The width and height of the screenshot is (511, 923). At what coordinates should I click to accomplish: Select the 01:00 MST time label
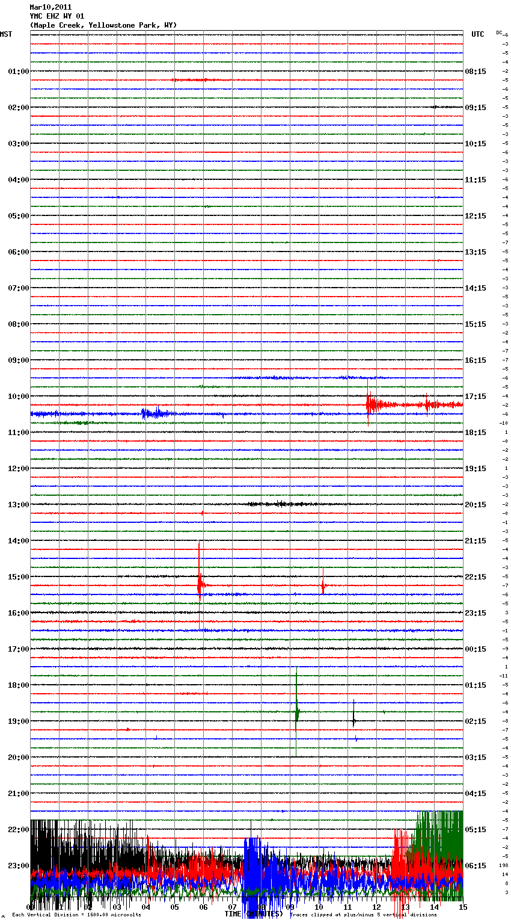(19, 72)
